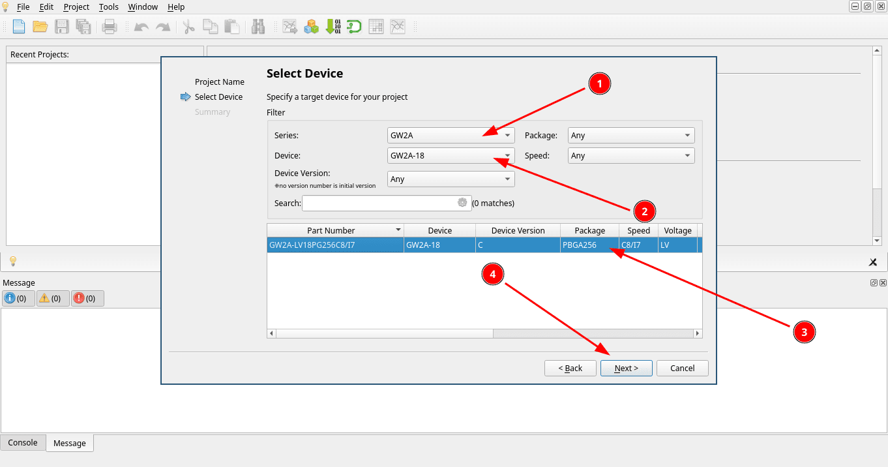
Task: Click the Next button
Action: pos(626,368)
